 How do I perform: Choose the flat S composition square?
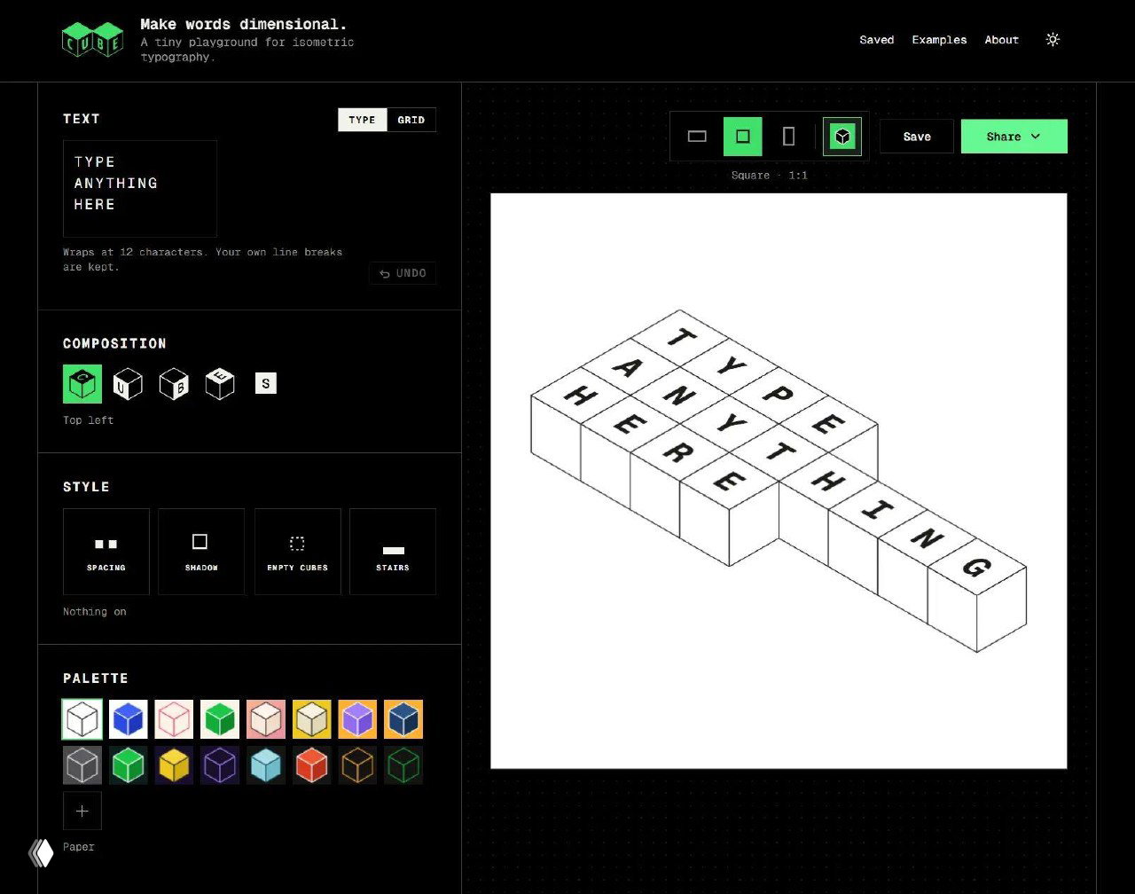tap(266, 383)
